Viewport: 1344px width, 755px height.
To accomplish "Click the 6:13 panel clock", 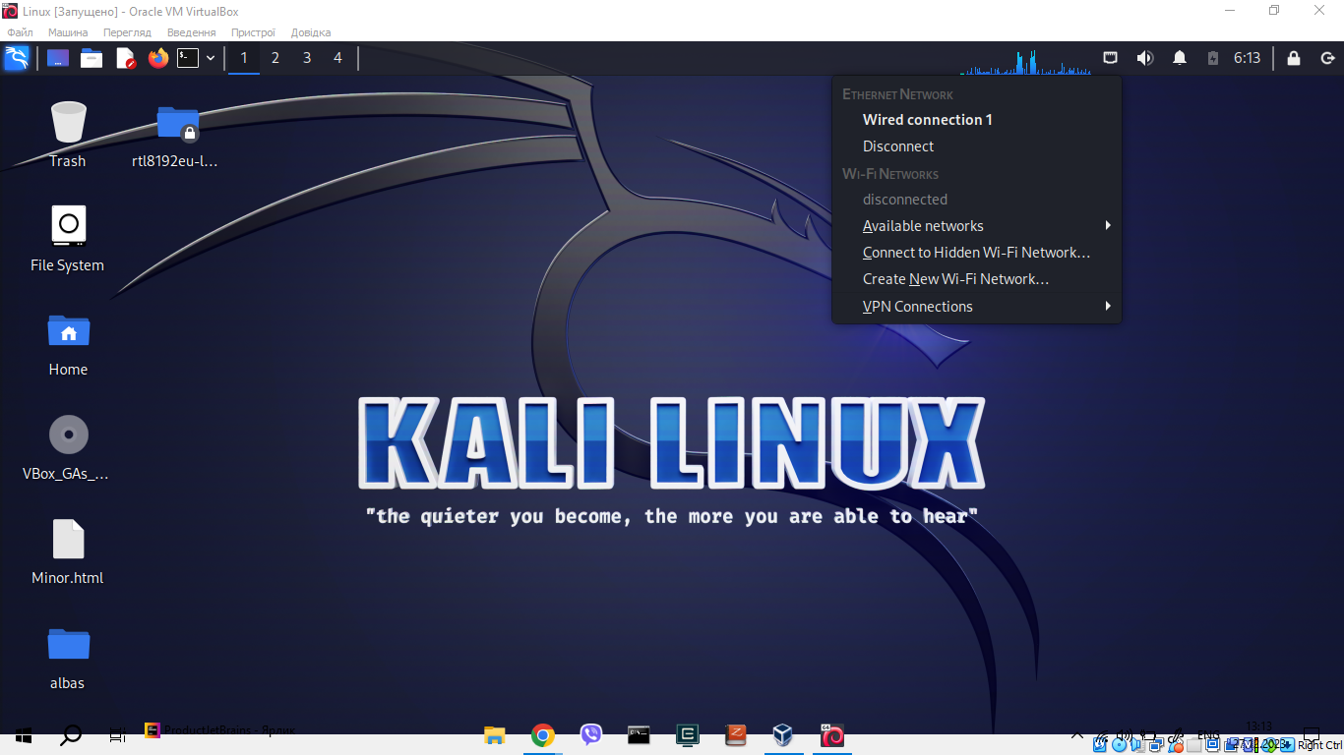I will [1248, 58].
